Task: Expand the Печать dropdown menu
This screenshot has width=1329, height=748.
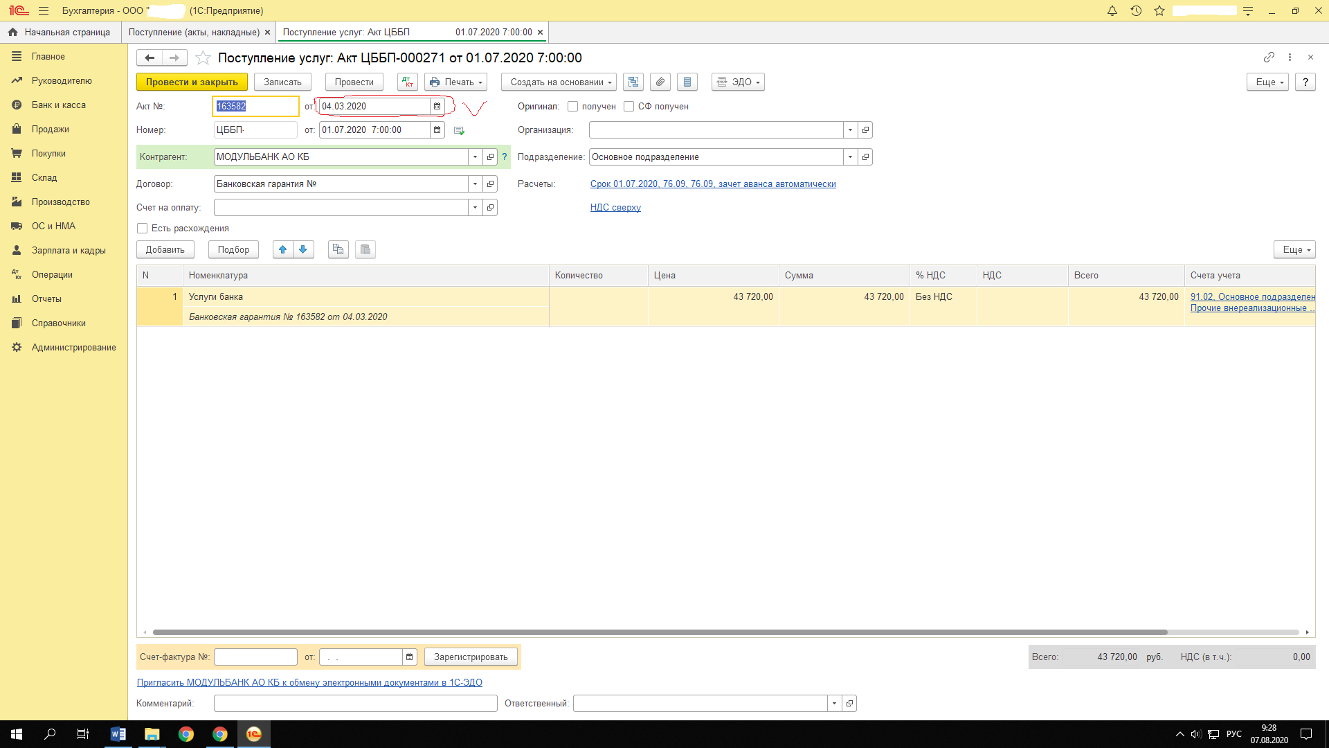Action: [x=455, y=82]
